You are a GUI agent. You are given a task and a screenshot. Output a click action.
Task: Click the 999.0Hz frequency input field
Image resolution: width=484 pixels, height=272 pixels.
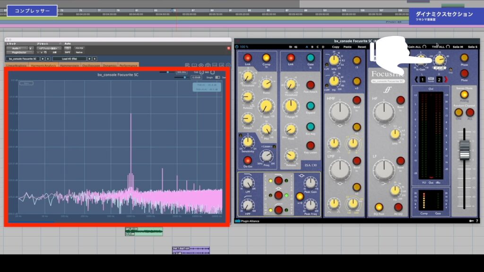[x=181, y=72]
